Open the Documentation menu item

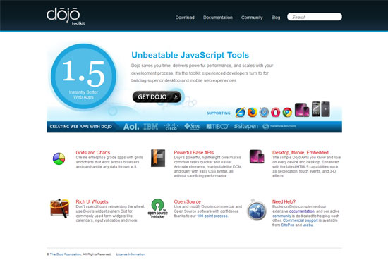click(218, 18)
